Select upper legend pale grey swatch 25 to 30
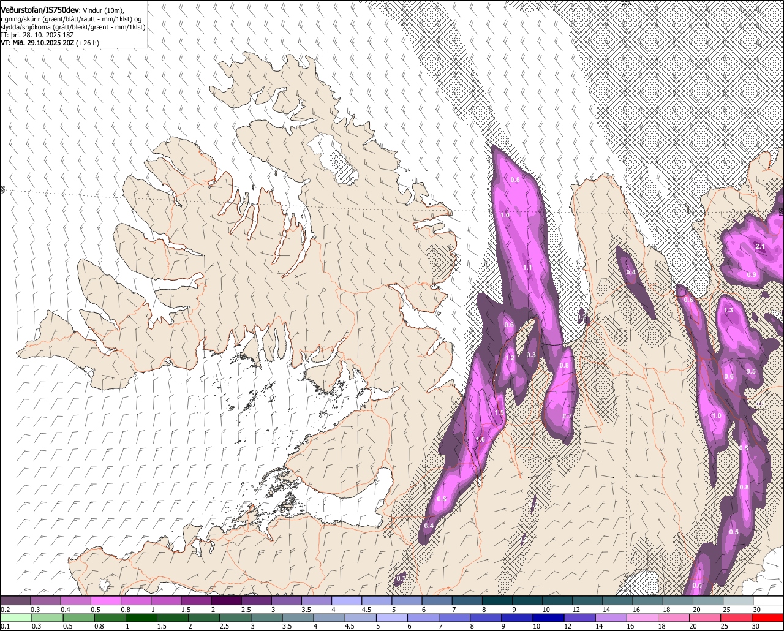Screen dimensions: 784x631 pyautogui.click(x=738, y=601)
